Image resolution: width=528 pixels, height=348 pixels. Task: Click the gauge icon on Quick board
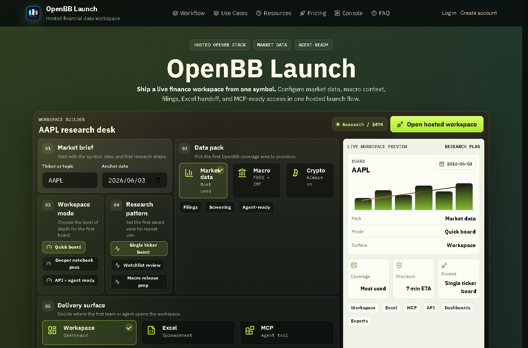(49, 247)
